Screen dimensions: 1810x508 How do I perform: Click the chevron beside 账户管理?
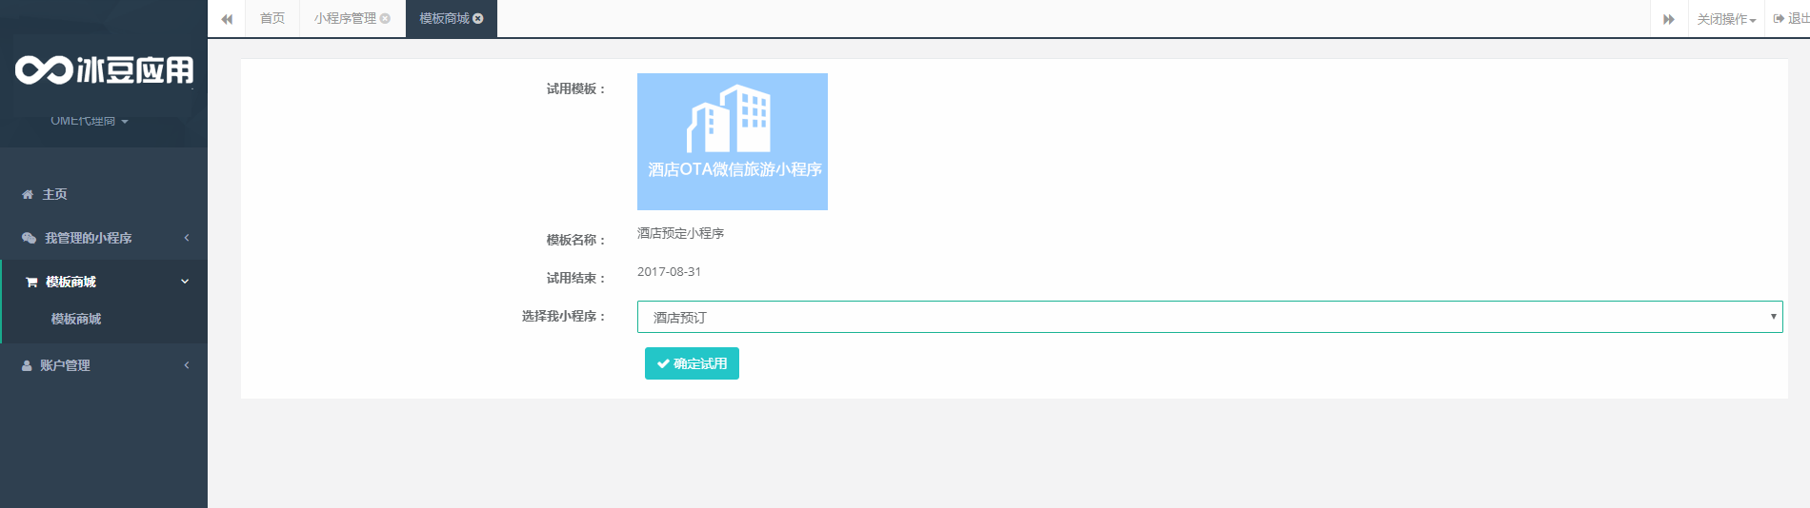(x=187, y=365)
